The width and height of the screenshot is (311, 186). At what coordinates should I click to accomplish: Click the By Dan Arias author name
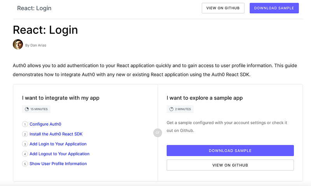pyautogui.click(x=36, y=45)
